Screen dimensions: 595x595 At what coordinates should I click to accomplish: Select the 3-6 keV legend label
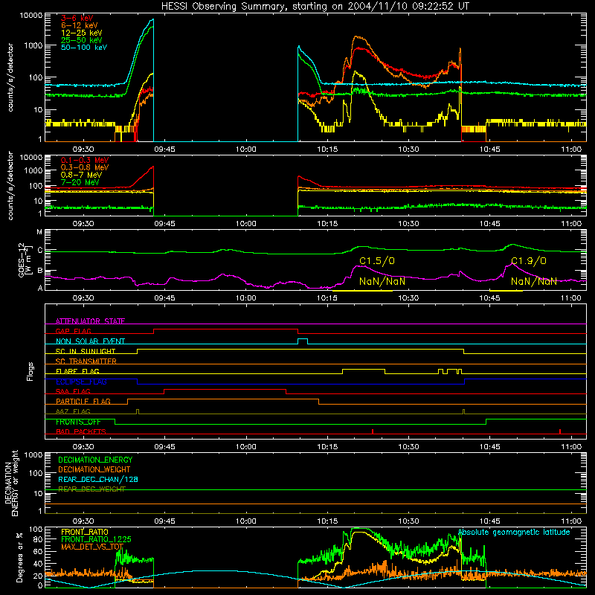click(77, 18)
